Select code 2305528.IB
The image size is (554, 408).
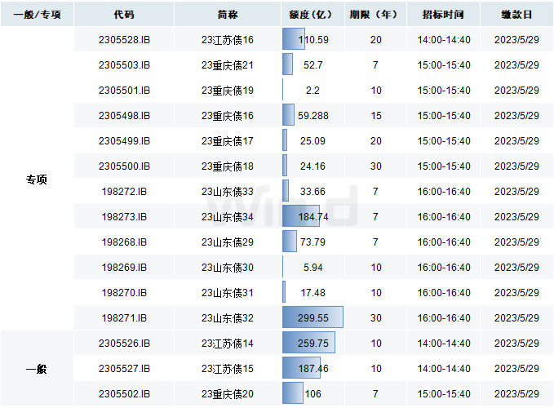[124, 39]
